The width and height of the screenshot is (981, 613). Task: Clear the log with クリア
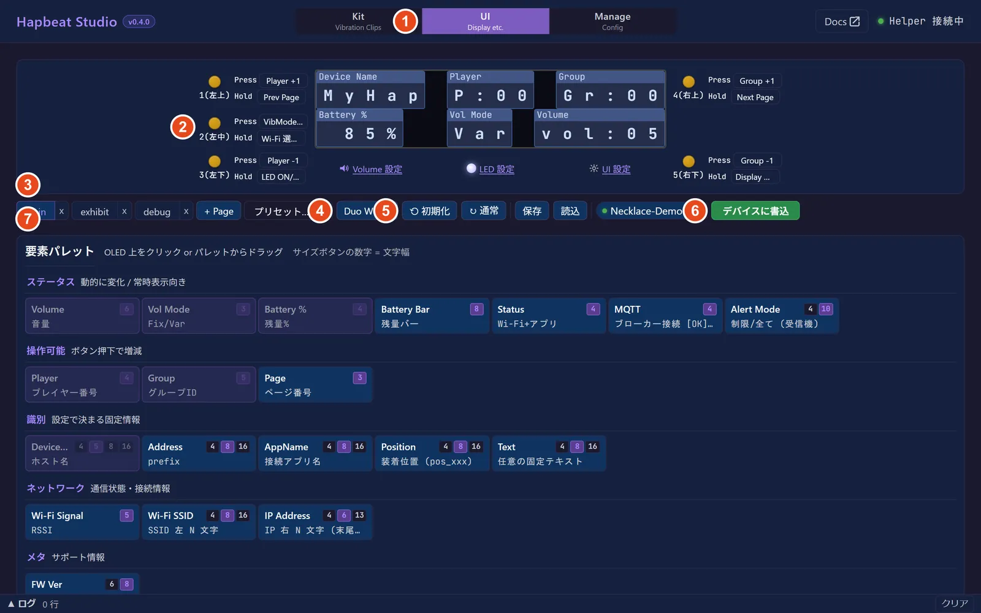click(955, 604)
